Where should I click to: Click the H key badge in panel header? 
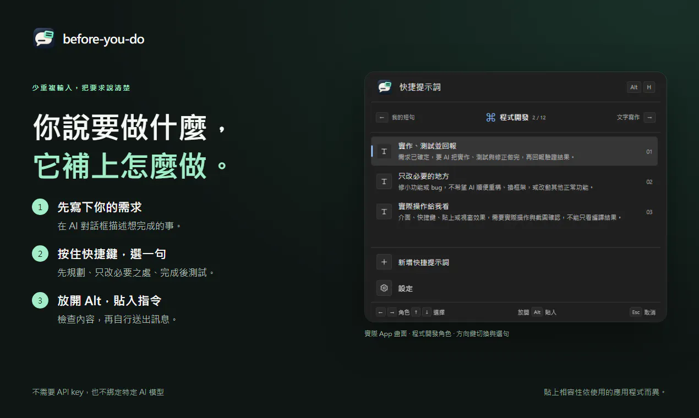point(649,87)
